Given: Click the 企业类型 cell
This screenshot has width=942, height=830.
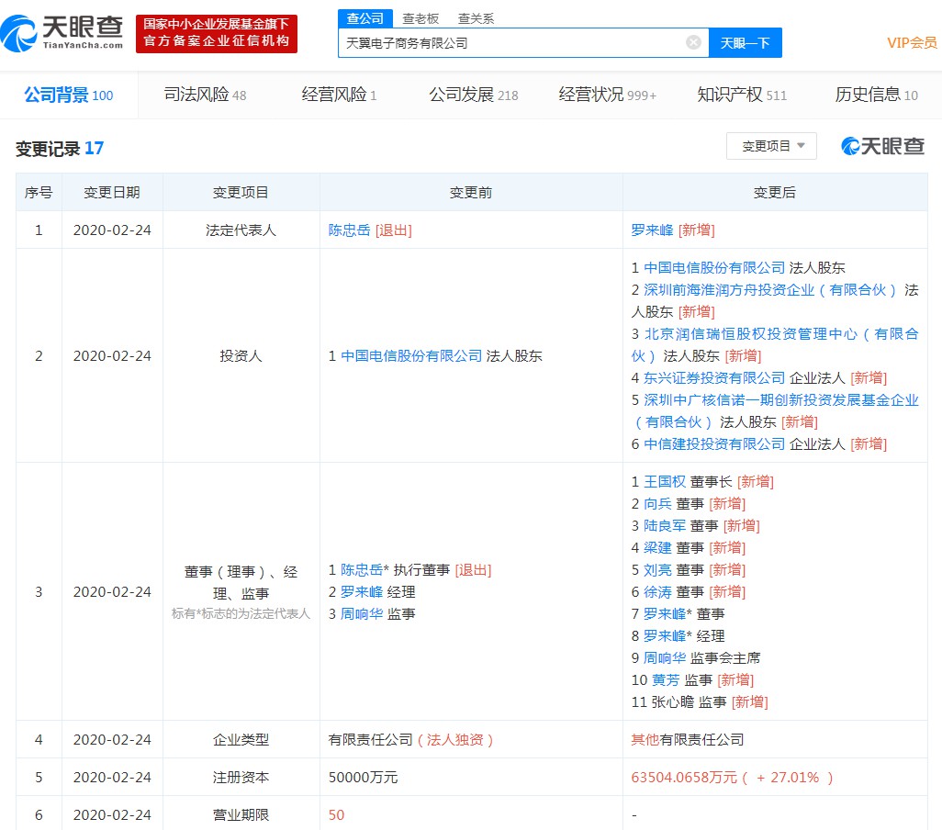Looking at the screenshot, I should 241,740.
